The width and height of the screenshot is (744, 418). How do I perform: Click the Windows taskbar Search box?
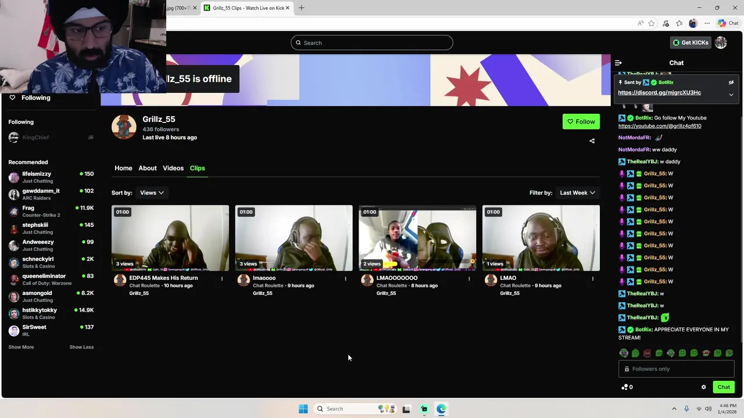[x=356, y=409]
